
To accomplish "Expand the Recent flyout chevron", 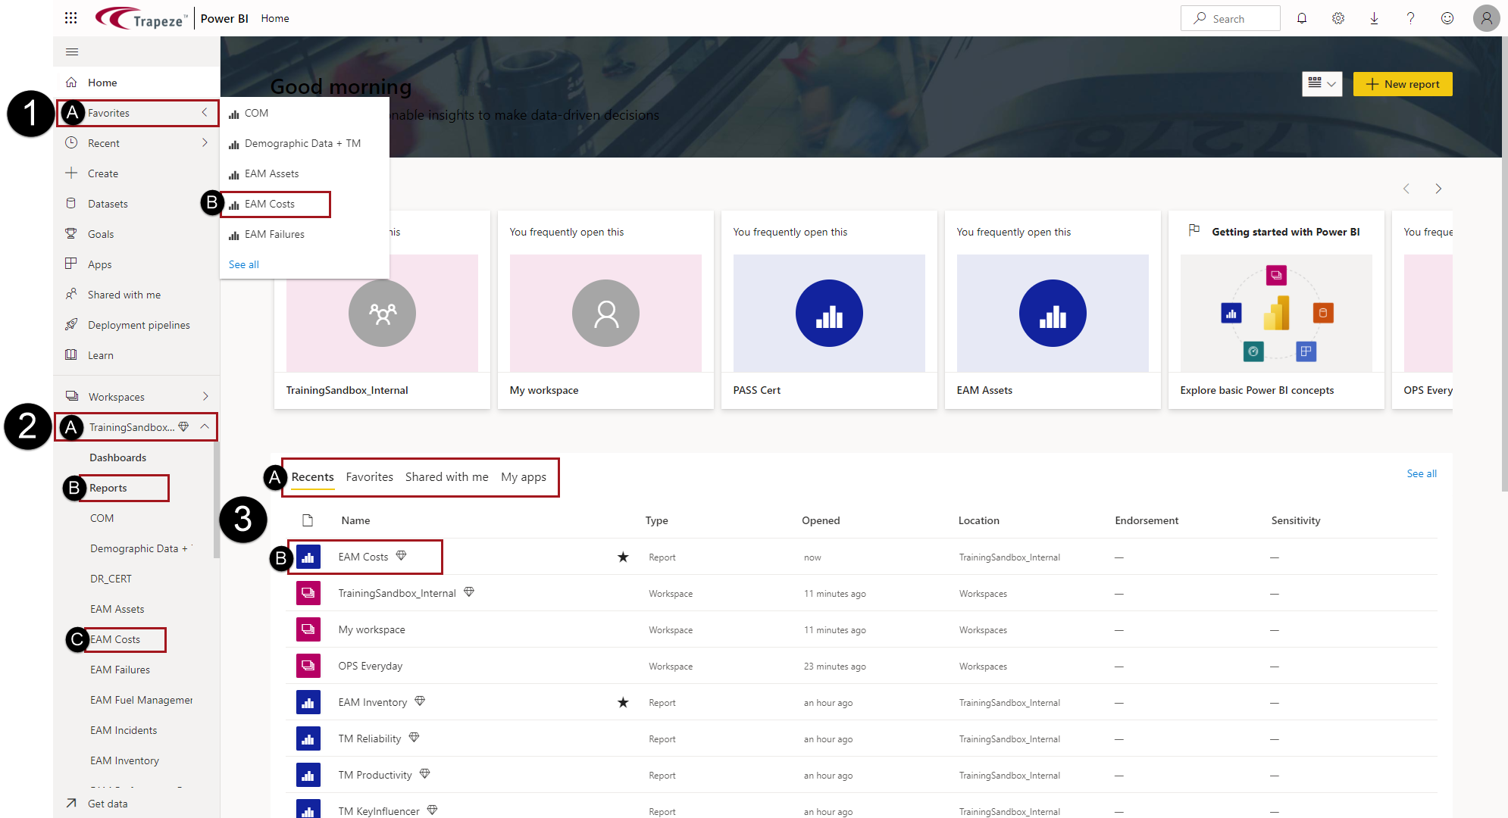I will coord(205,142).
